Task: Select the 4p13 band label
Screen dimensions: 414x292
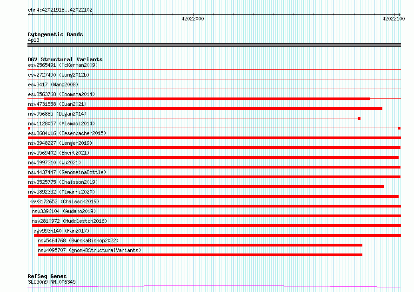Action: pos(33,40)
